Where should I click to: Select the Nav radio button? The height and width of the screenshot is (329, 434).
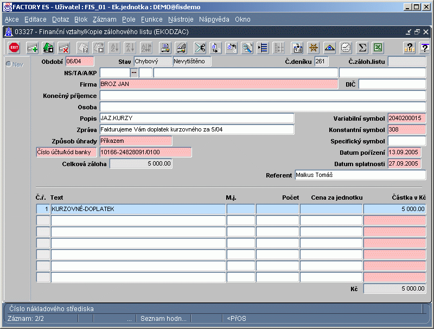point(9,64)
